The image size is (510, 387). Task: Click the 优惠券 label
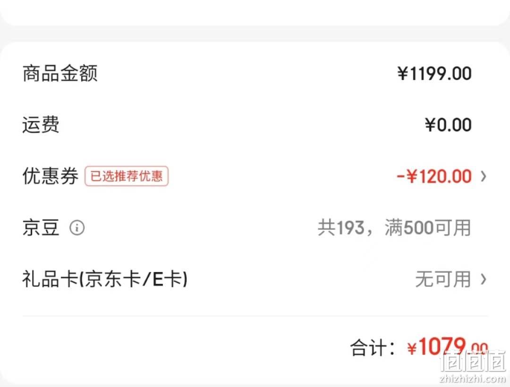(x=51, y=176)
